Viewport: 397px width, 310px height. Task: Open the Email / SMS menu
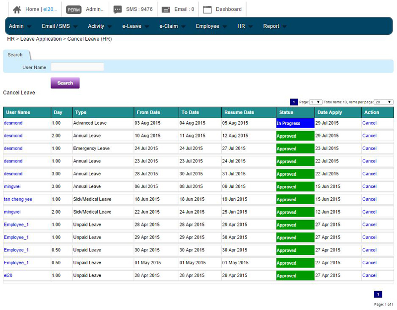(x=60, y=26)
